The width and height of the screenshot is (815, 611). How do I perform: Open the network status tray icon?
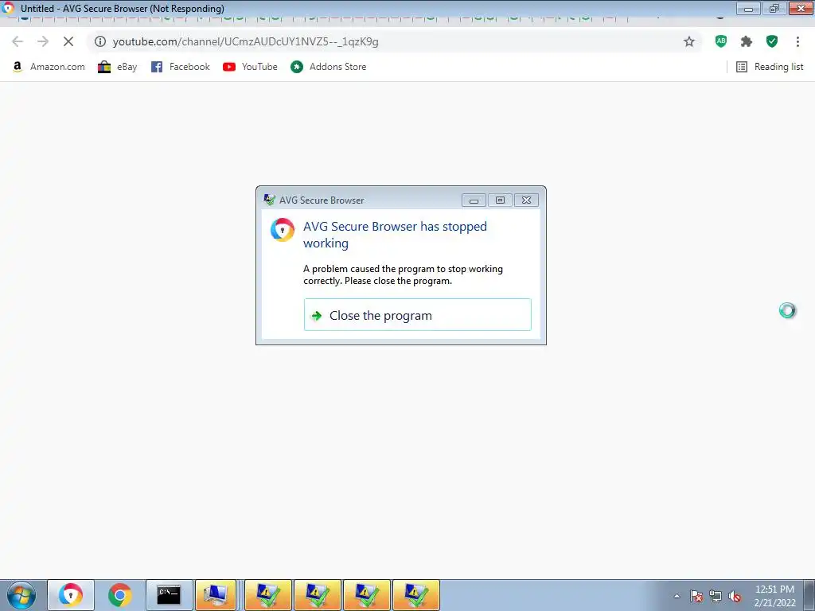click(716, 596)
